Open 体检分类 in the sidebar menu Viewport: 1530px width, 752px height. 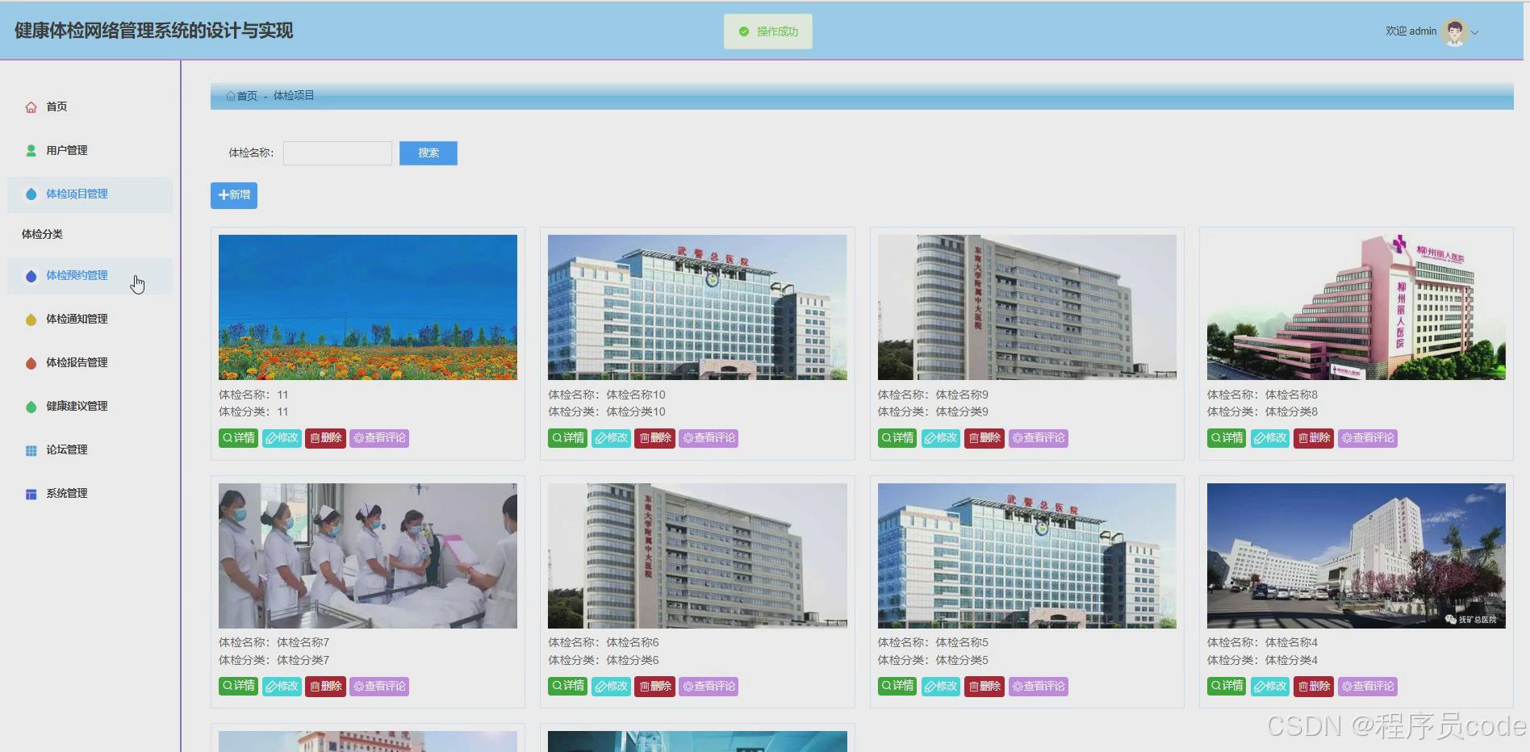click(x=42, y=234)
